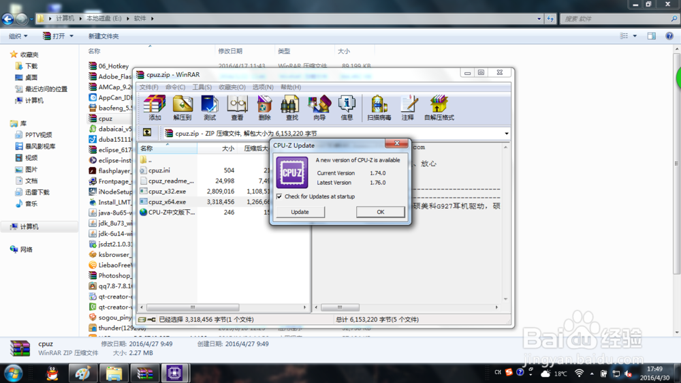Screen dimensions: 681x383
Task: Expand the breadcrumb arrow after 计算机
Action: [81, 18]
